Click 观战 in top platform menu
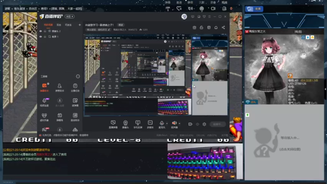Viewport: 327px width, 184px height. pos(224,2)
